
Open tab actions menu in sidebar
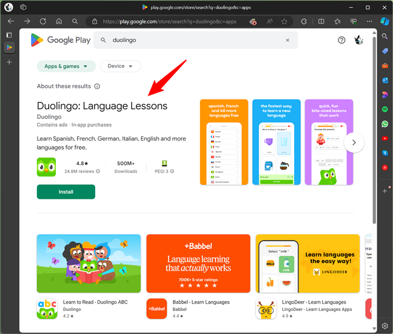pos(9,35)
